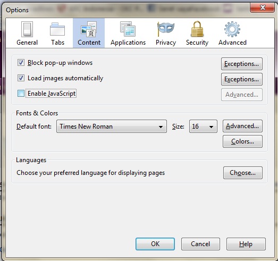The image size is (278, 261).
Task: Open Fonts Advanced settings button
Action: point(242,126)
